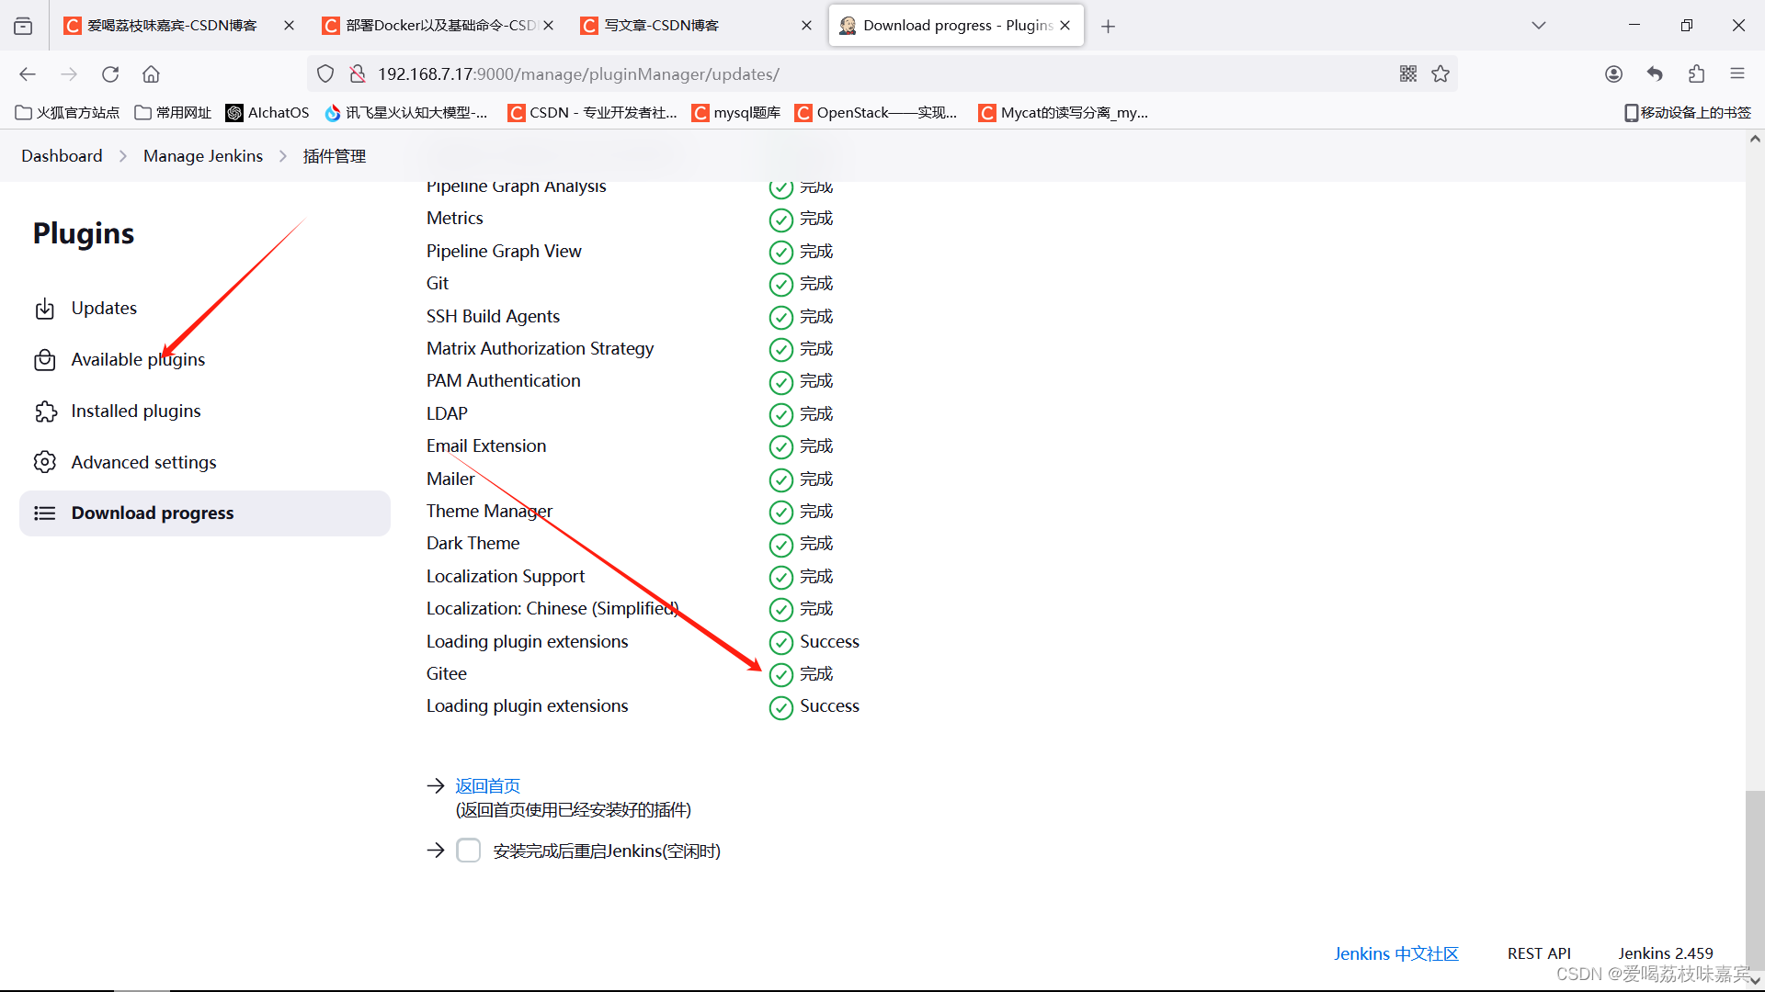Click the Available plugins bag icon
This screenshot has height=992, width=1765.
click(45, 360)
